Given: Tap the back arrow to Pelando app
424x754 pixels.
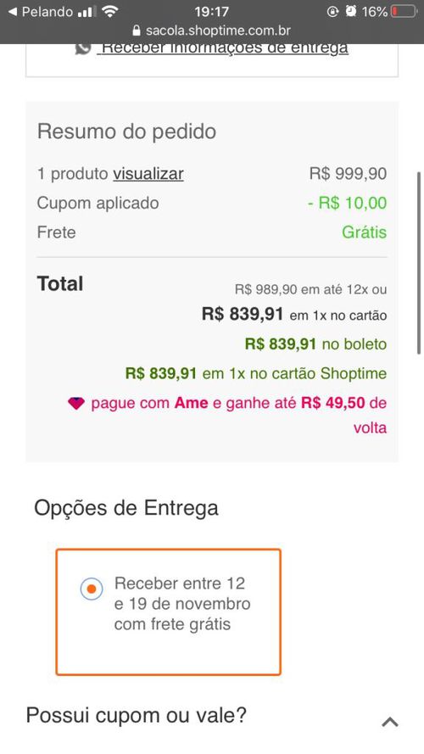Looking at the screenshot, I should point(13,12).
